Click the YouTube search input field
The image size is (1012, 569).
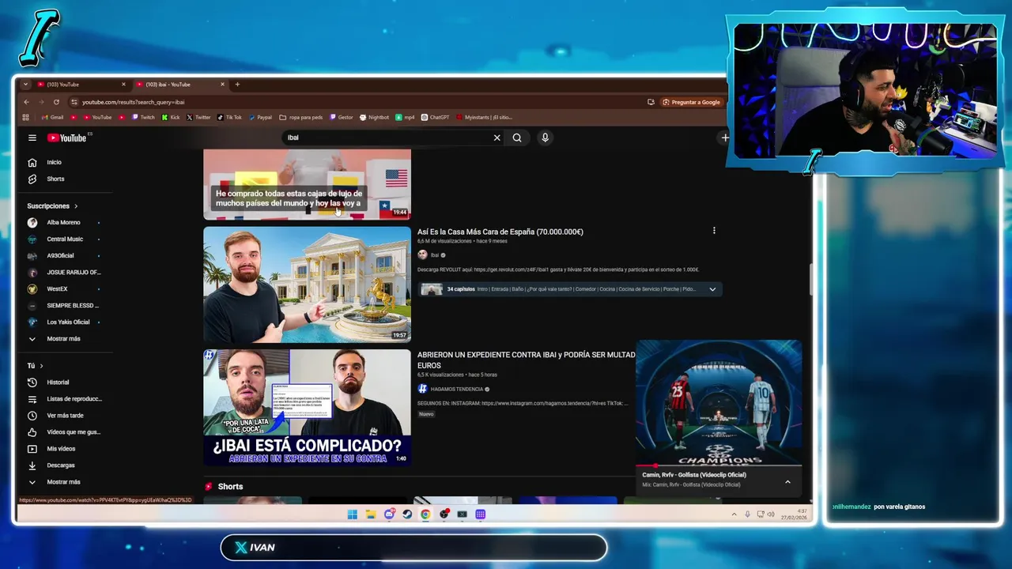pos(387,138)
